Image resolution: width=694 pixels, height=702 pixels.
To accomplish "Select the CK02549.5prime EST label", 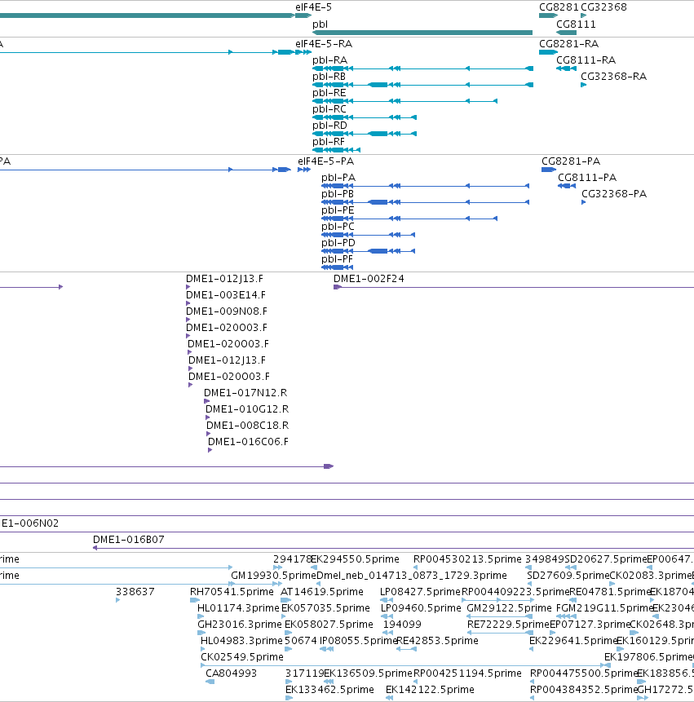I will [241, 657].
